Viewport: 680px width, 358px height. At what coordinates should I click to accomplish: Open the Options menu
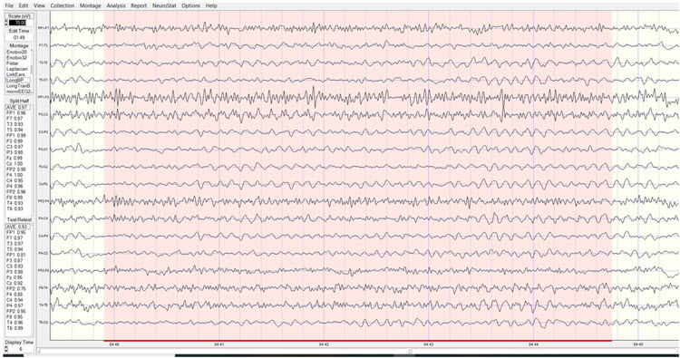pyautogui.click(x=190, y=5)
